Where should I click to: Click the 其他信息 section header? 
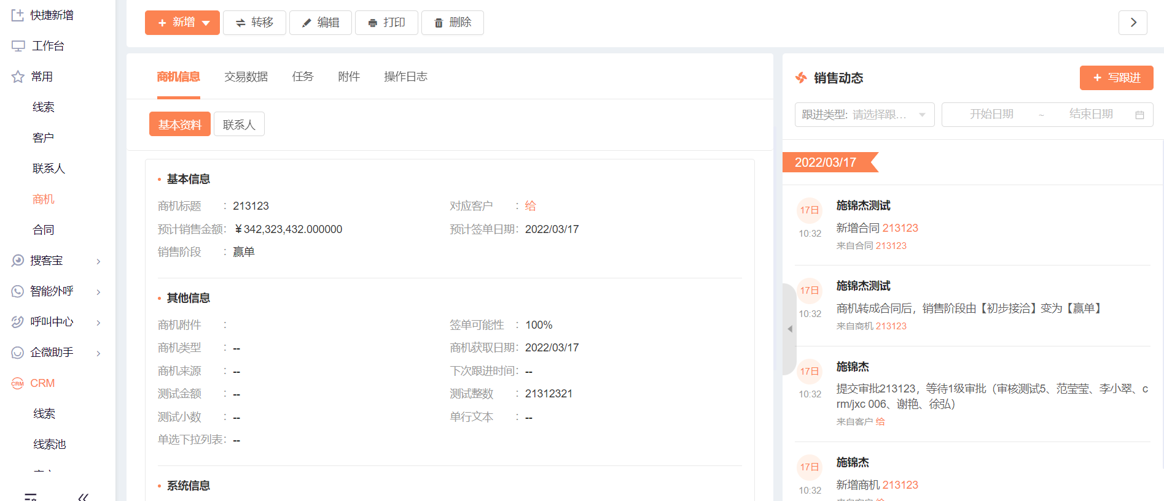(189, 298)
